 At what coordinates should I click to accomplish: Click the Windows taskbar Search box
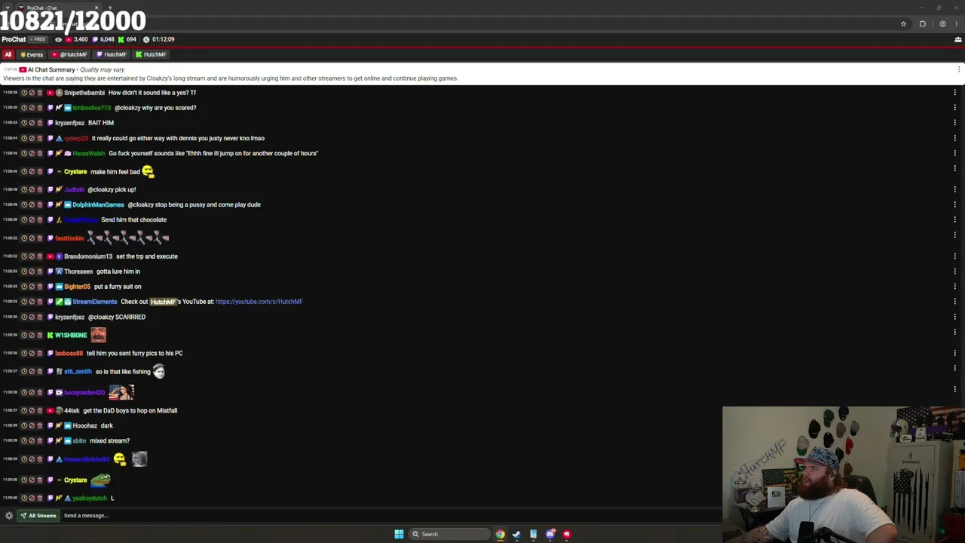tap(449, 534)
